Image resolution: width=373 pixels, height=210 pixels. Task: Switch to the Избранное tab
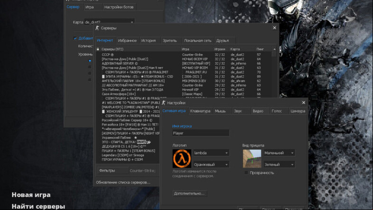(127, 40)
